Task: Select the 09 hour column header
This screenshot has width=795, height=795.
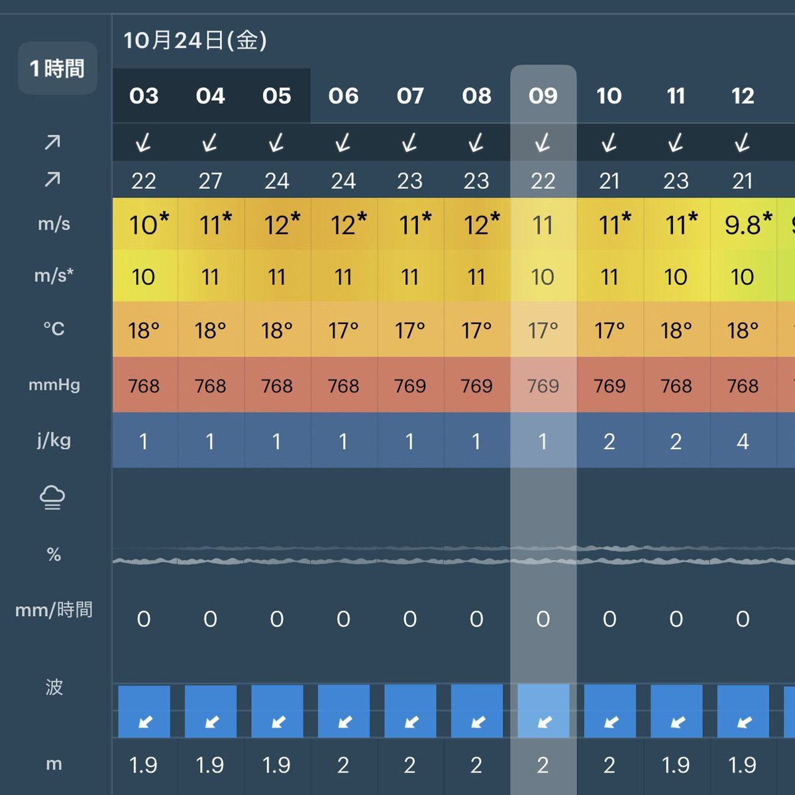Action: point(543,96)
